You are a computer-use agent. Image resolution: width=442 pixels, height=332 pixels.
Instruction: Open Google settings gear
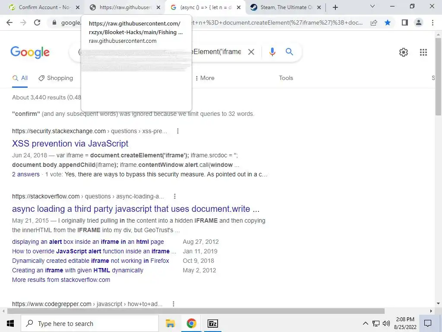[x=404, y=52]
